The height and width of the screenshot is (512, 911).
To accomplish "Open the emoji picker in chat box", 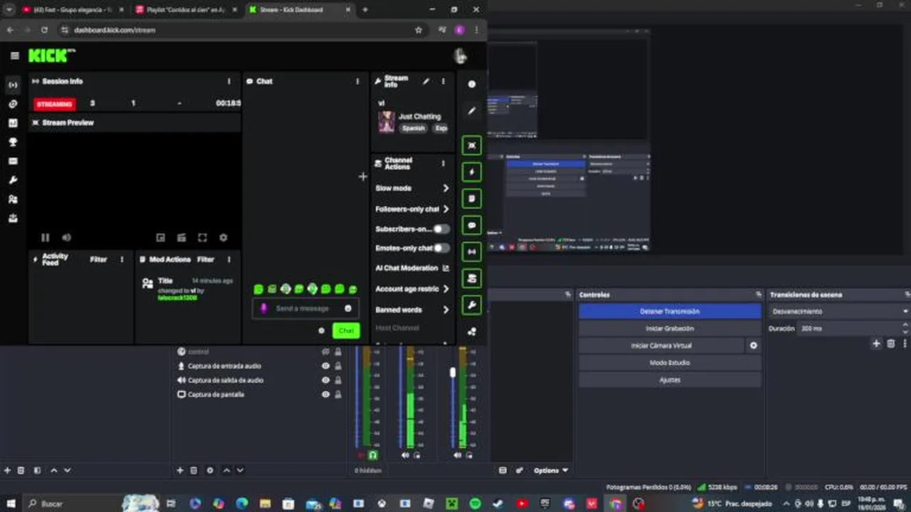I will pyautogui.click(x=348, y=308).
